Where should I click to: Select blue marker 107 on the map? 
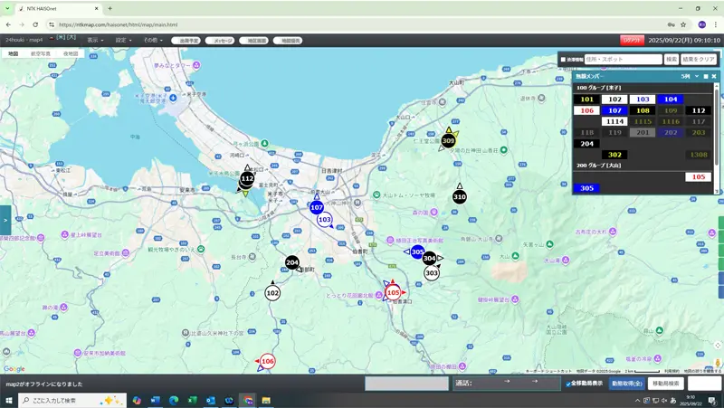click(x=317, y=207)
